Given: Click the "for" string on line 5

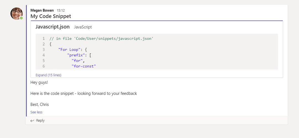Looking at the screenshot, I should pos(77,61).
